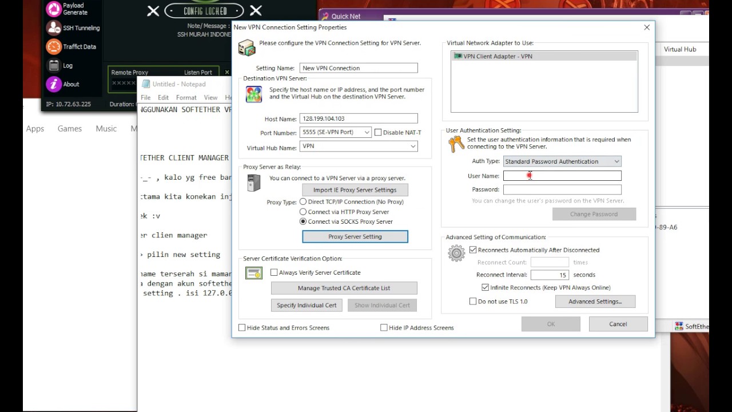
Task: Open Notepad File menu
Action: point(146,97)
